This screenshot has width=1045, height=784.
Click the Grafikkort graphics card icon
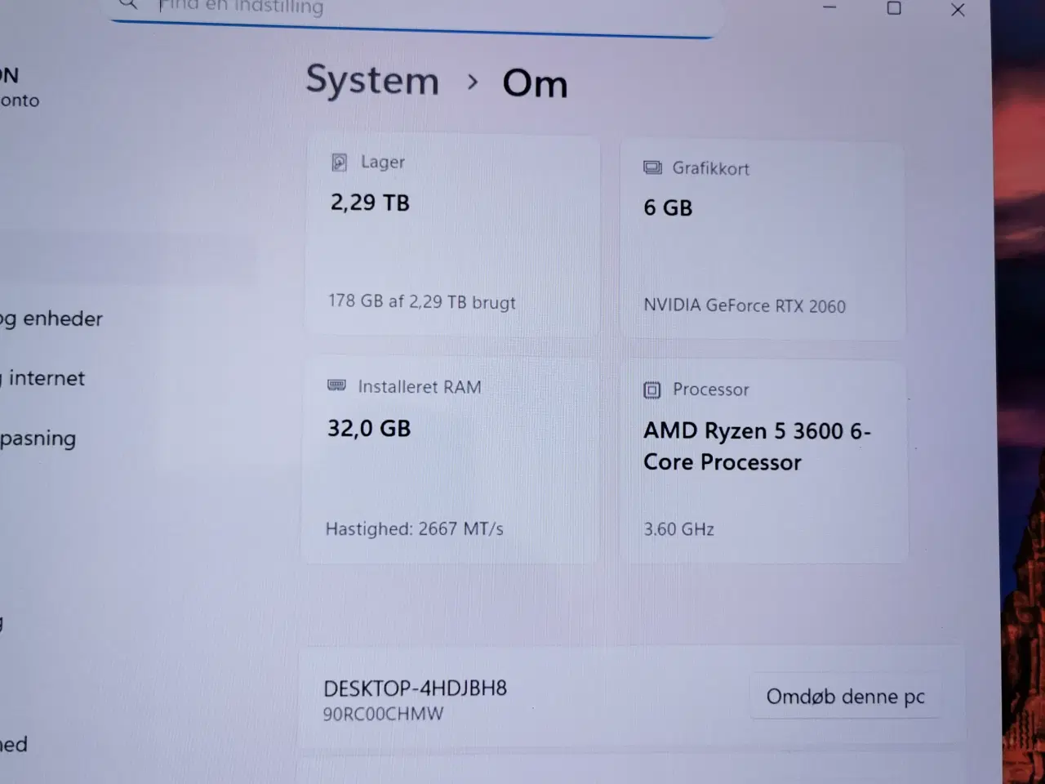652,168
